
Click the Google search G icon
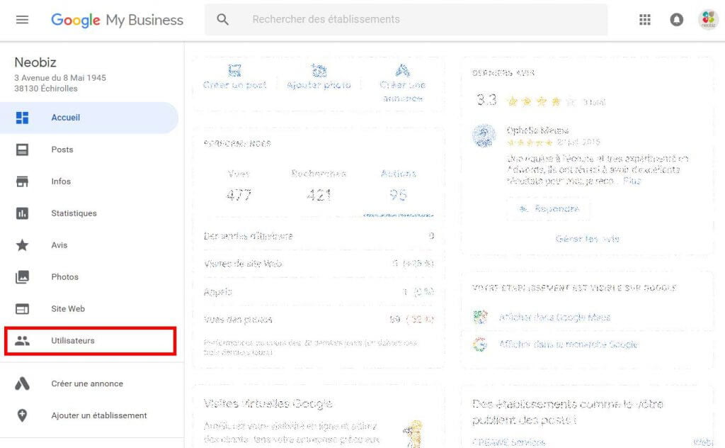tap(481, 345)
